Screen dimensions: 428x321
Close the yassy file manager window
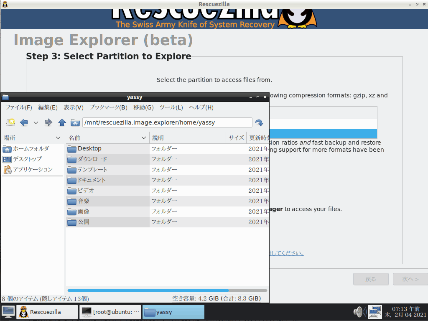tap(265, 97)
